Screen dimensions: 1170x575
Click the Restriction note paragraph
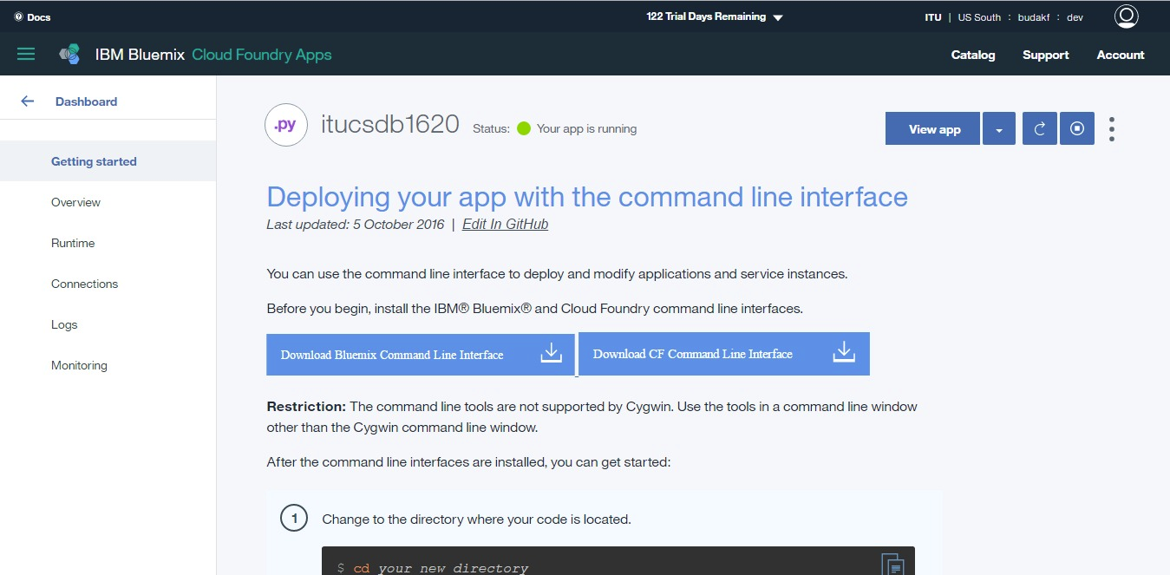coord(592,417)
